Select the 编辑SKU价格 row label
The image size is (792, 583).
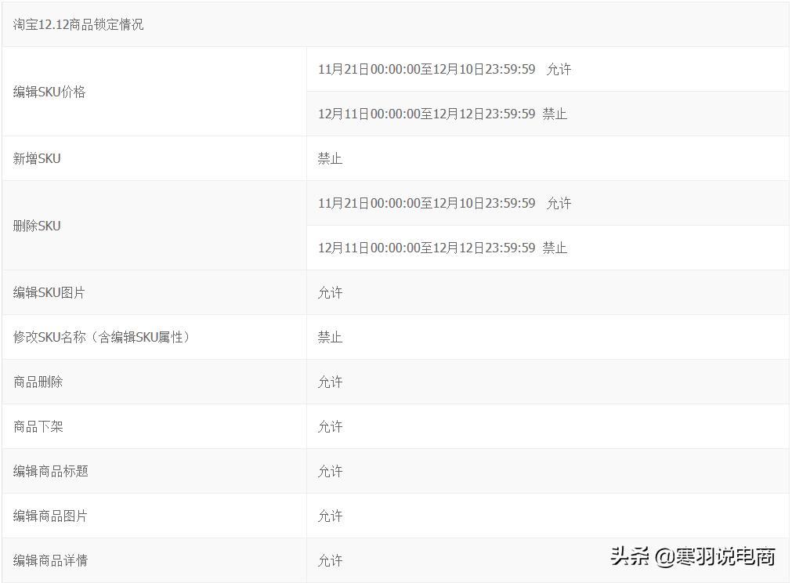click(49, 92)
